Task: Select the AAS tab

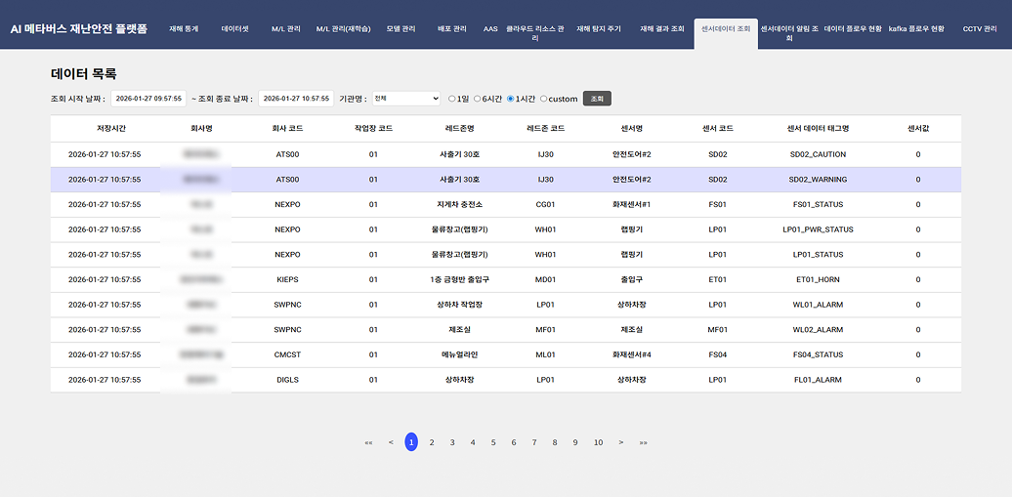Action: pyautogui.click(x=490, y=29)
